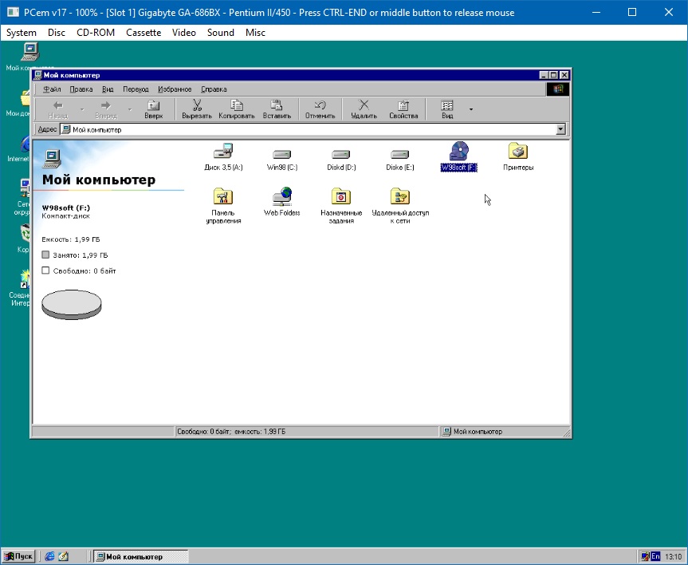The width and height of the screenshot is (688, 565).
Task: Click the Принтеры folder icon
Action: 518,152
